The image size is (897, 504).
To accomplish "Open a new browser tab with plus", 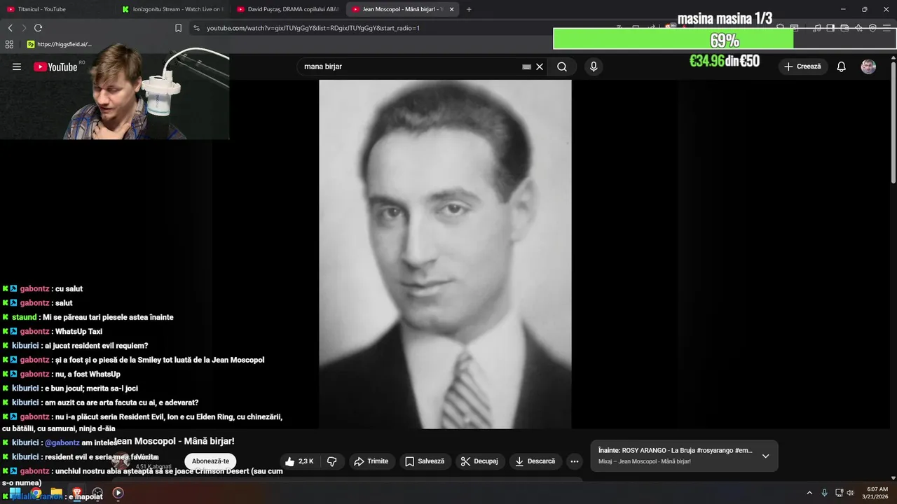I will pos(469,9).
